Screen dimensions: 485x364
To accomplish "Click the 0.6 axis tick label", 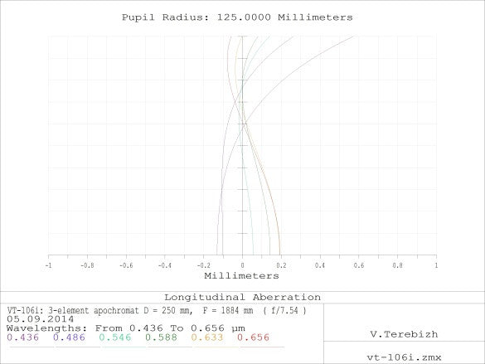I will pyautogui.click(x=359, y=265).
